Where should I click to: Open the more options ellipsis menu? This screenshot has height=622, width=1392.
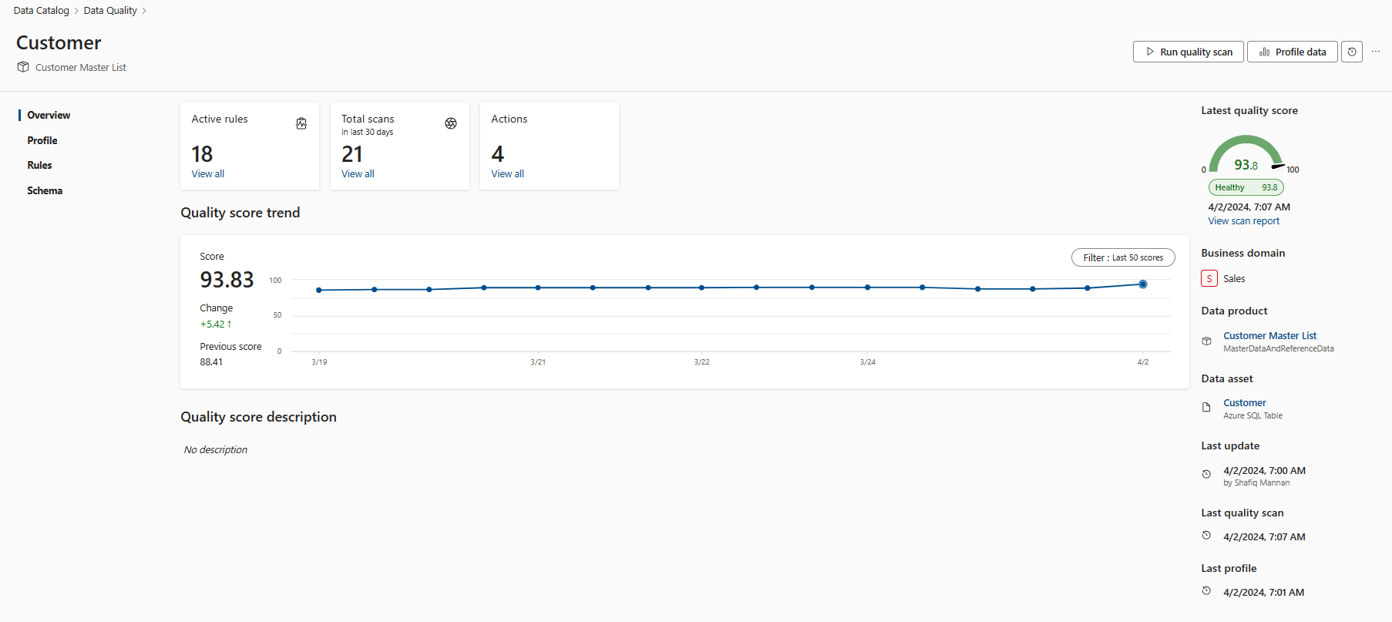tap(1376, 52)
